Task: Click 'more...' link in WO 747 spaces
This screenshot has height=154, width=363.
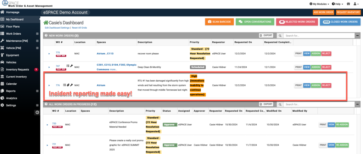Action: click(113, 69)
